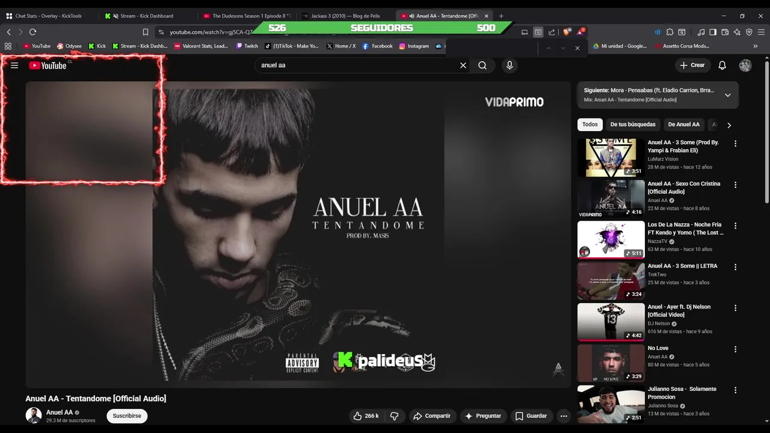Image resolution: width=770 pixels, height=433 pixels.
Task: Click the share page icon in address bar
Action: [552, 32]
